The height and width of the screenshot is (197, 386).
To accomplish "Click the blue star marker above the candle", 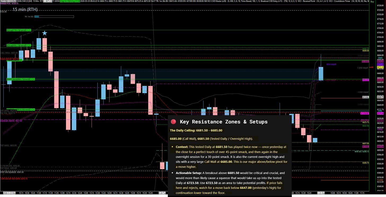I will tap(45, 33).
